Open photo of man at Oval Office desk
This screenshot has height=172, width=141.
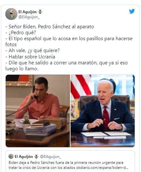[x=103, y=111]
